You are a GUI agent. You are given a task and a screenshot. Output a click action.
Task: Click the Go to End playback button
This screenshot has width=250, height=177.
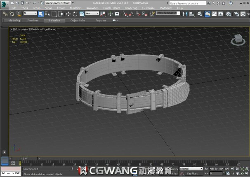click(x=226, y=169)
